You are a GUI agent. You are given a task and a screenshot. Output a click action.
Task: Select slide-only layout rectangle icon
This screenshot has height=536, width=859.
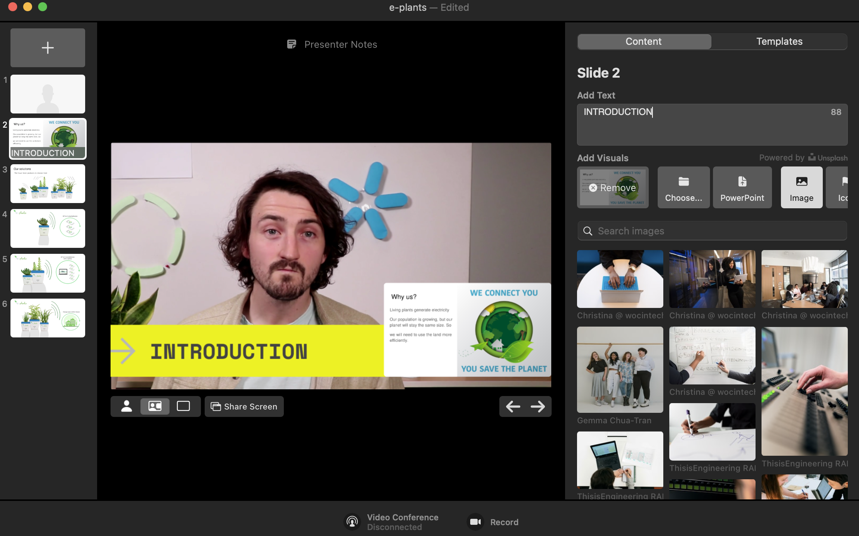click(x=183, y=406)
